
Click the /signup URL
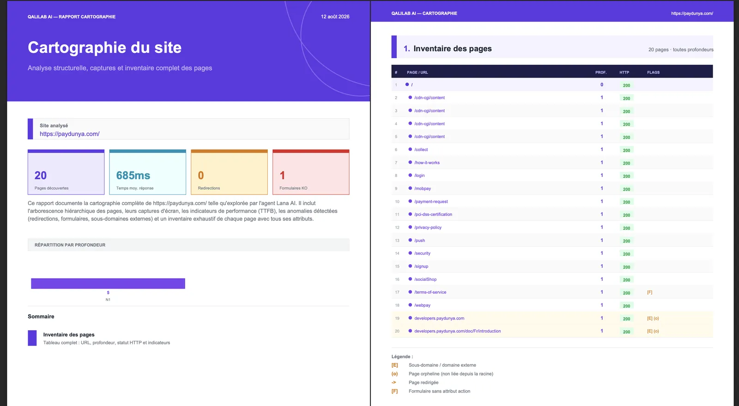(421, 267)
